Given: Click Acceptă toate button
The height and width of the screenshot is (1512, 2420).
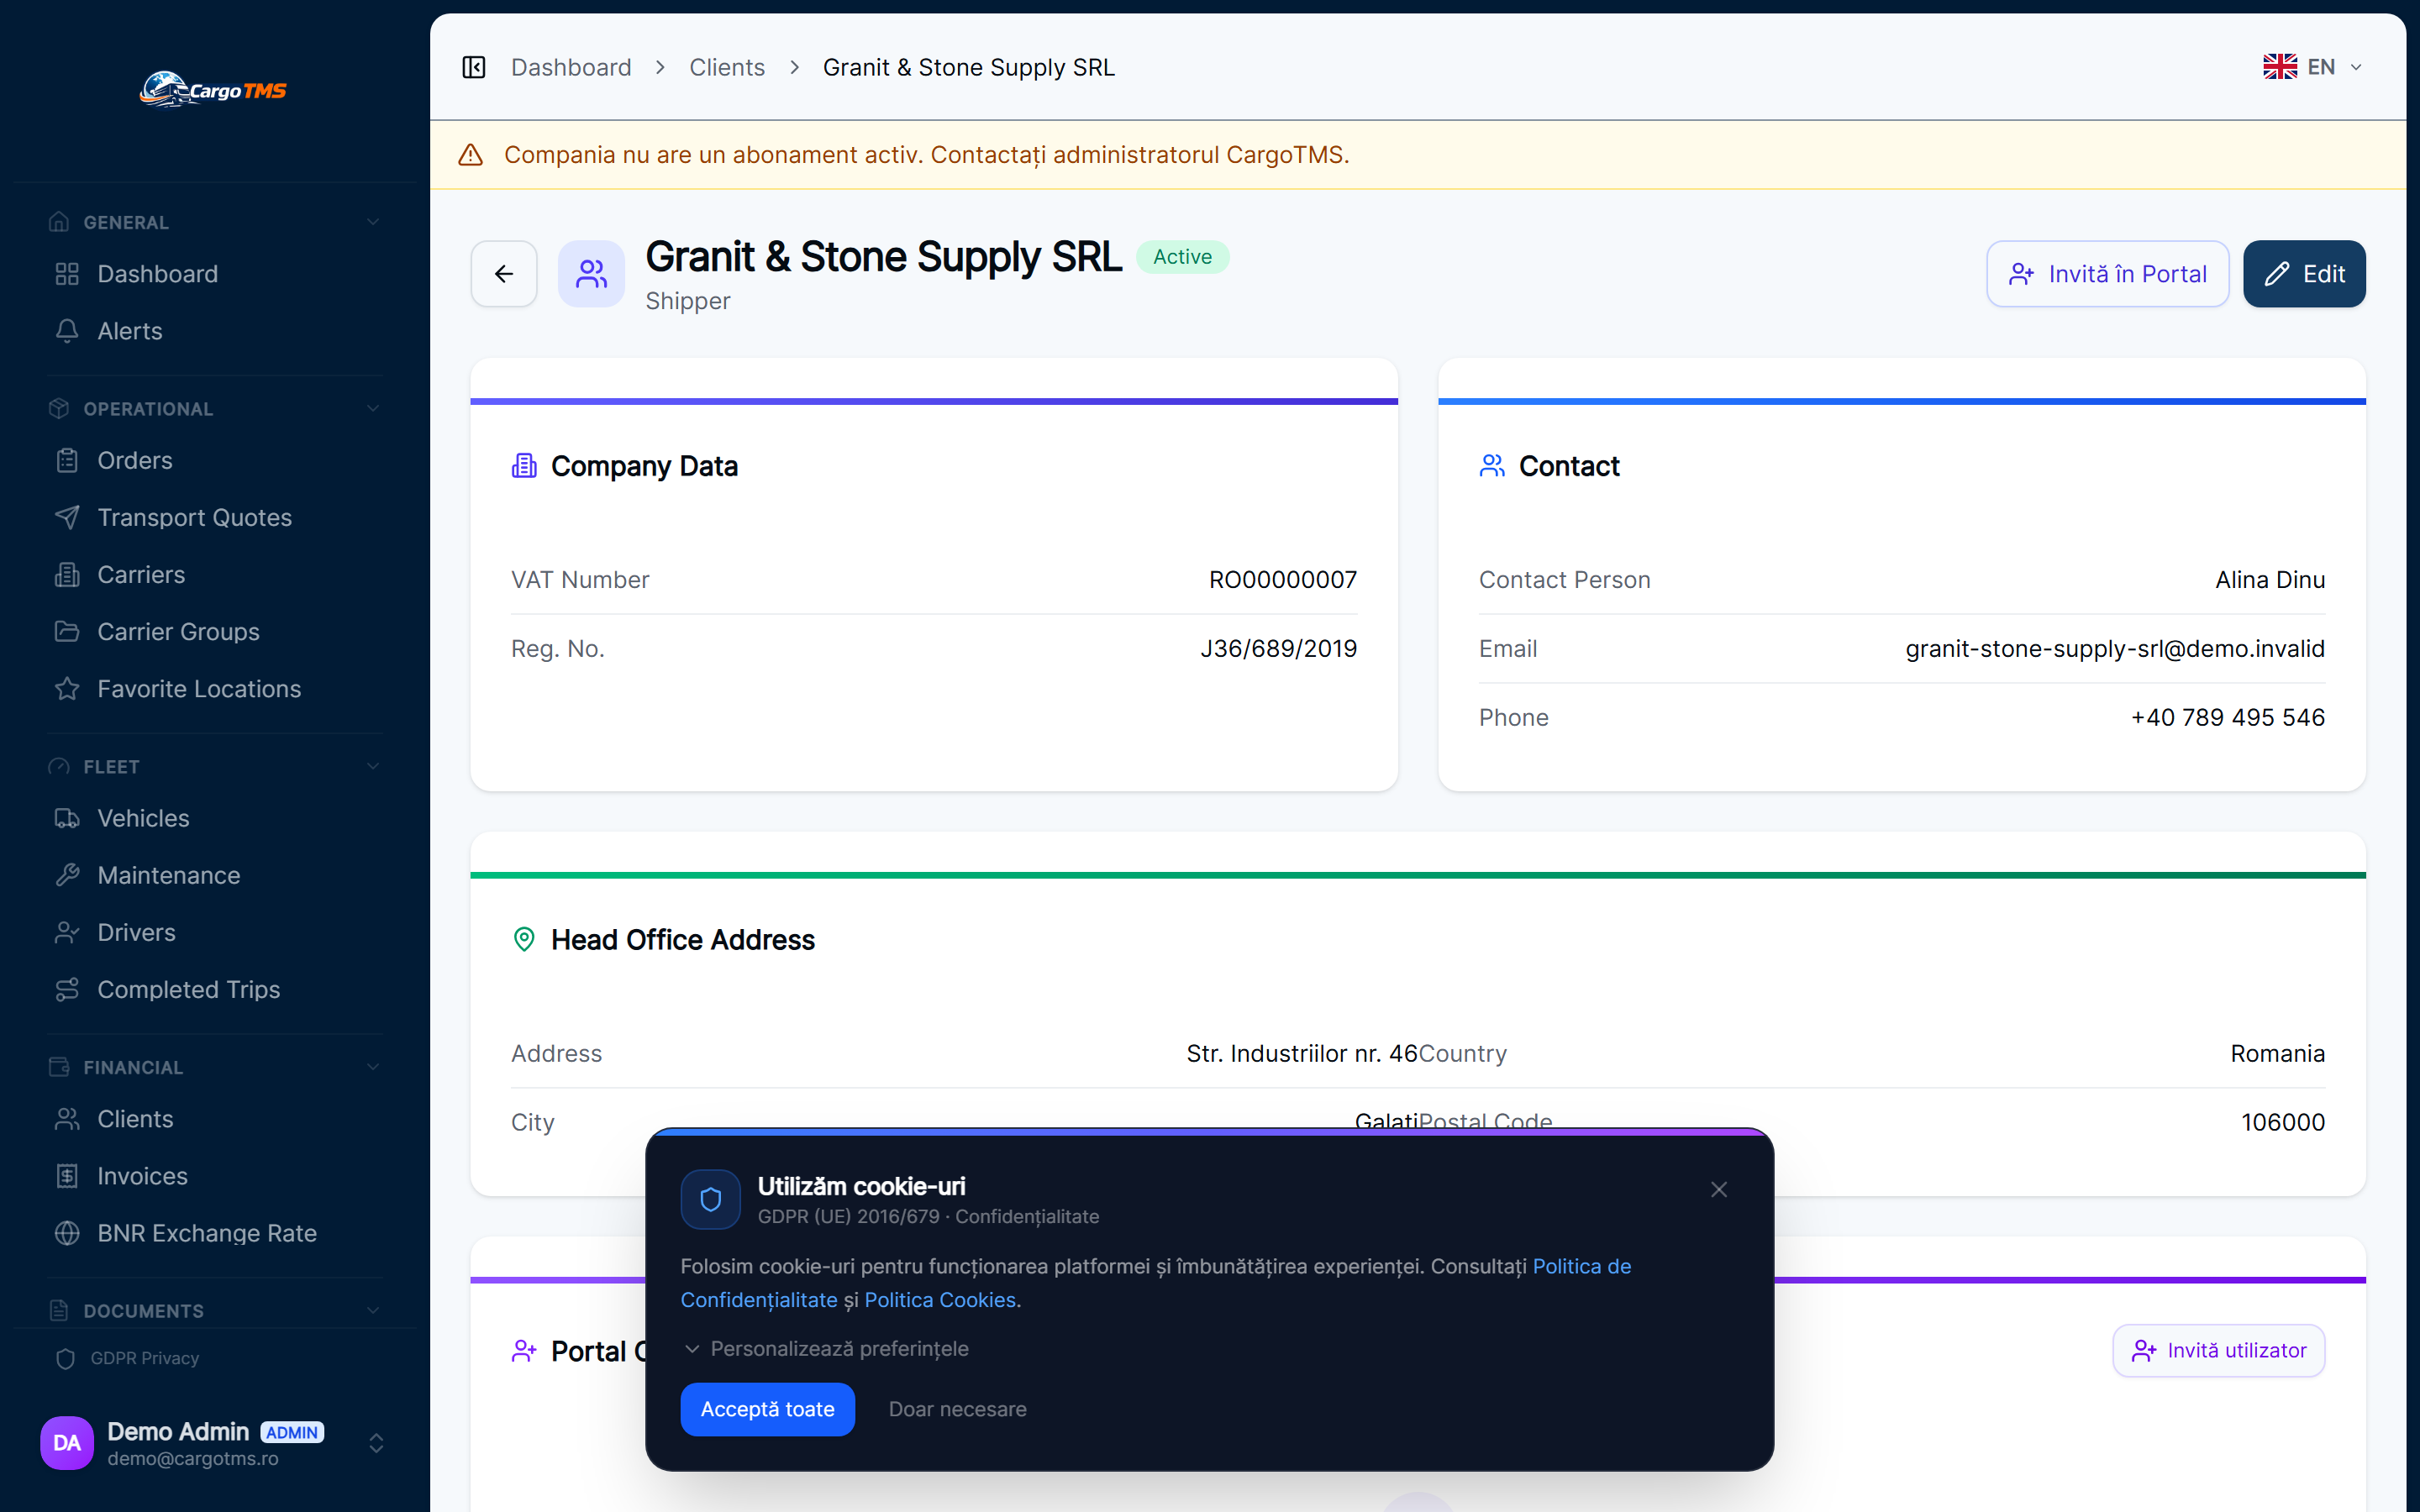Looking at the screenshot, I should (x=767, y=1408).
